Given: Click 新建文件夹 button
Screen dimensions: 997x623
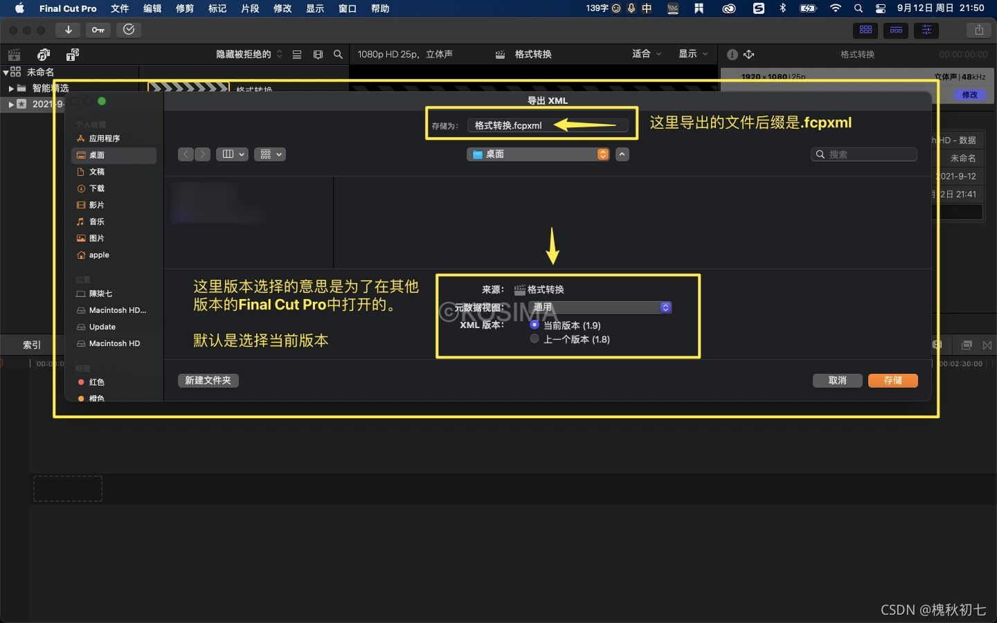Looking at the screenshot, I should (208, 380).
